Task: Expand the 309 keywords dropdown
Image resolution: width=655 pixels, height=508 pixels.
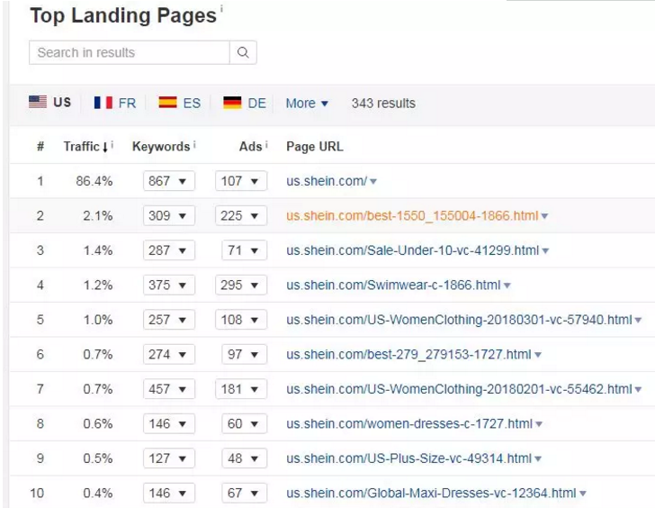Action: pyautogui.click(x=169, y=216)
